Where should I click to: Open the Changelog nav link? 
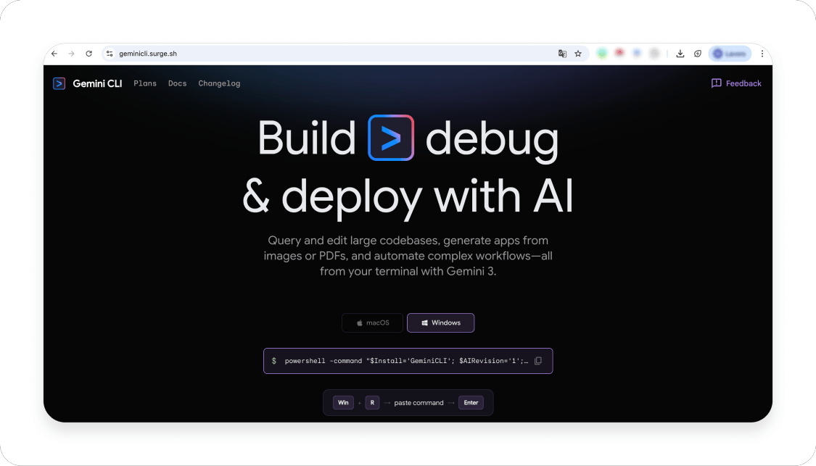coord(219,83)
